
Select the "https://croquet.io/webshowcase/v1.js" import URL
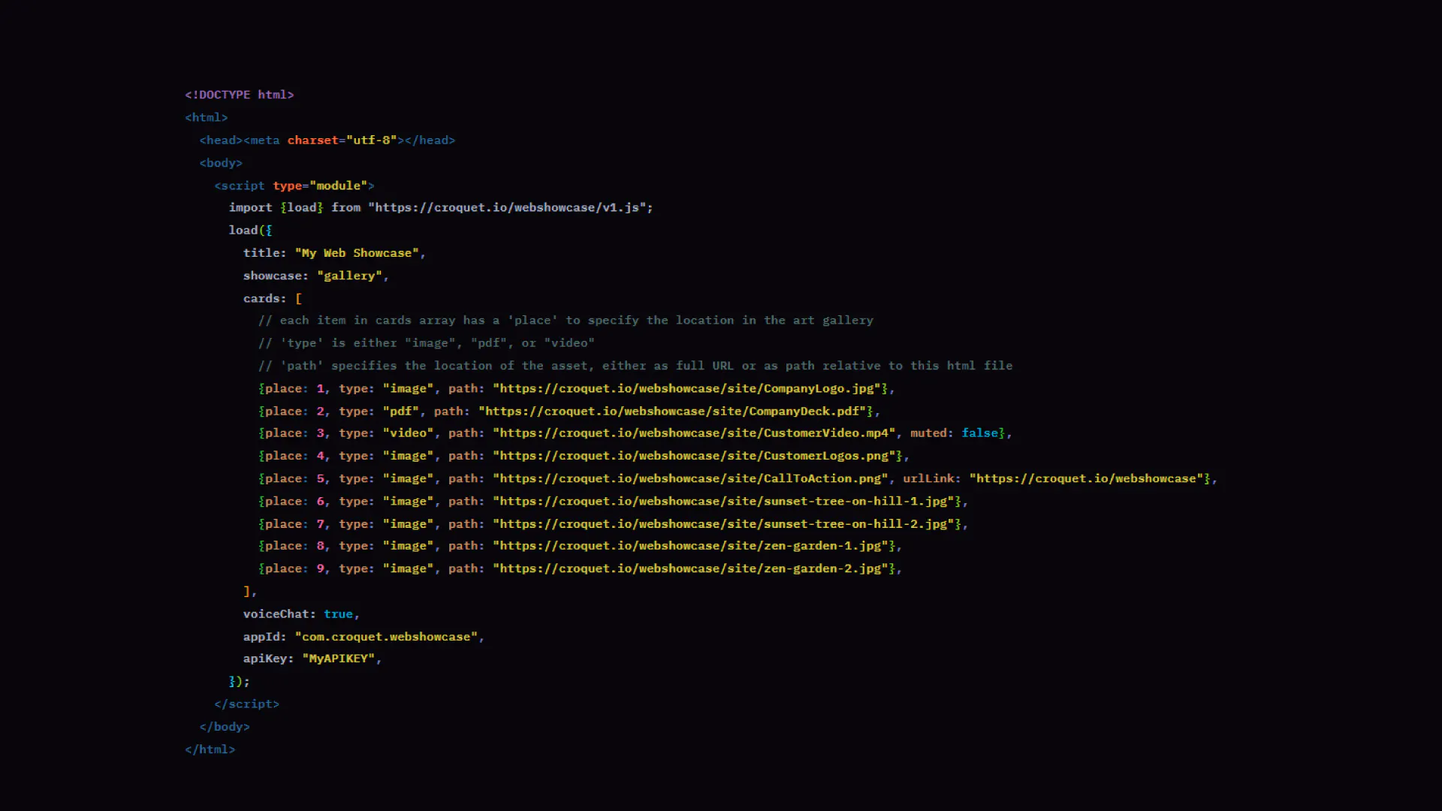(507, 207)
